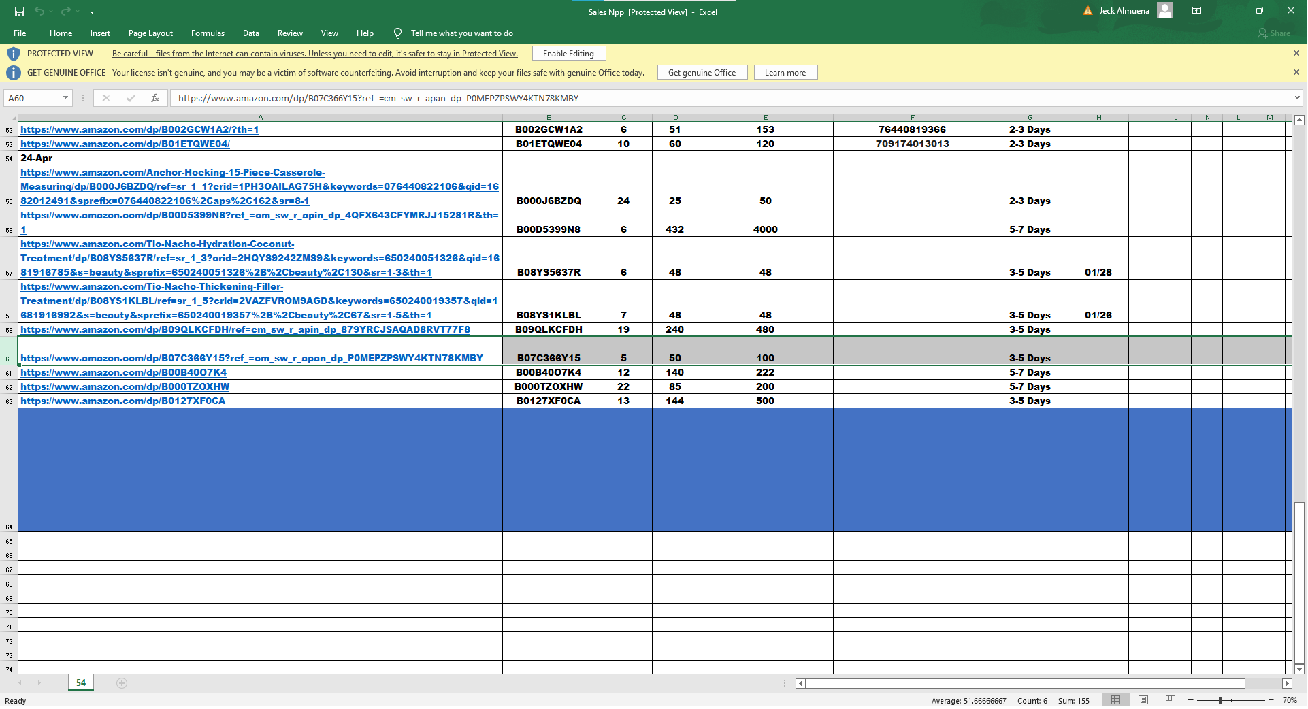This screenshot has height=709, width=1308.
Task: Click the Name Box showing A60
Action: coord(33,99)
